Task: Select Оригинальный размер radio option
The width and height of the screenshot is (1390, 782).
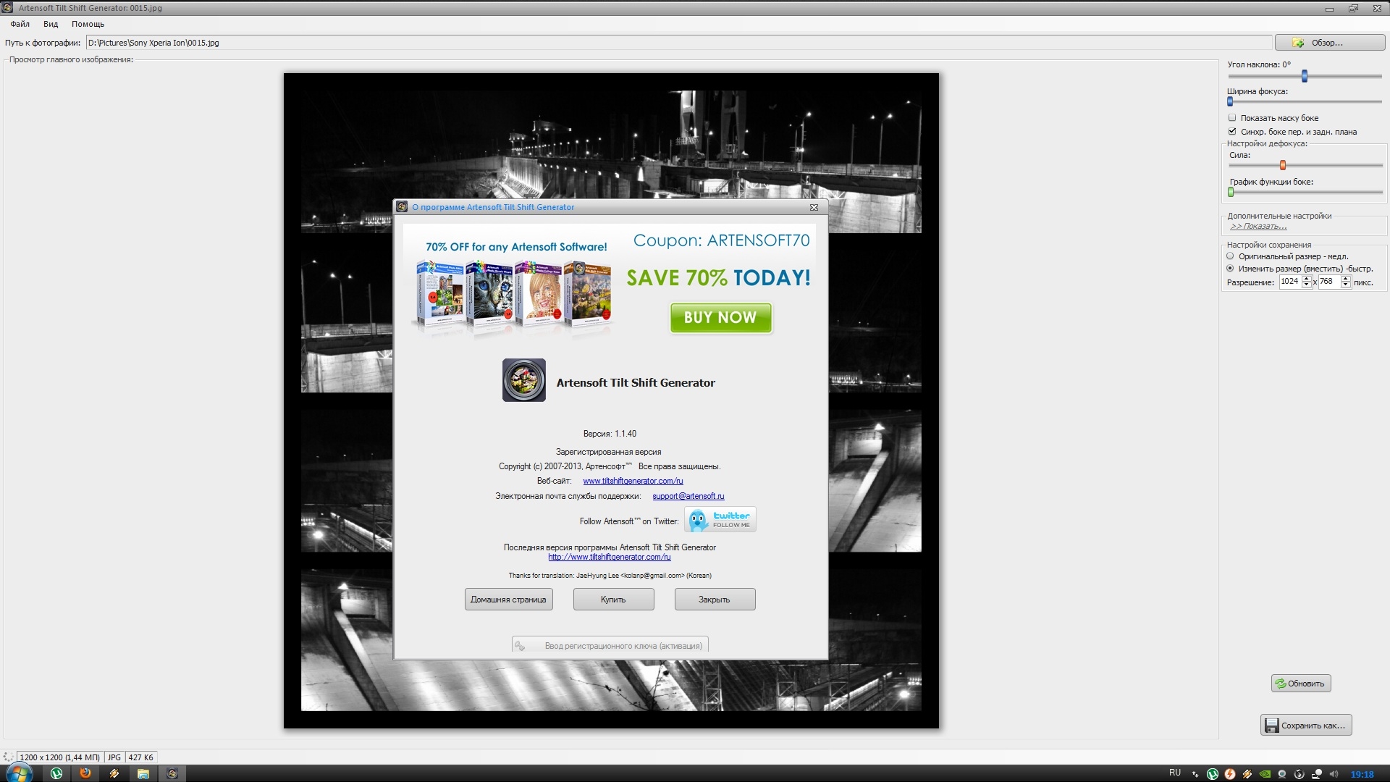Action: (1230, 256)
